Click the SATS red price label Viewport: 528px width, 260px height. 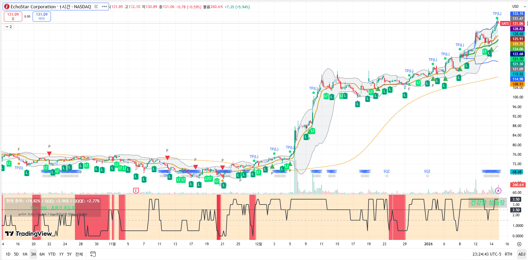(505, 24)
